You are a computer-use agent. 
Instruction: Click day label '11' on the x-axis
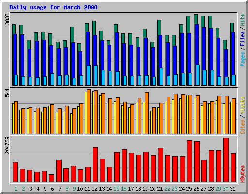pyautogui.click(x=87, y=189)
